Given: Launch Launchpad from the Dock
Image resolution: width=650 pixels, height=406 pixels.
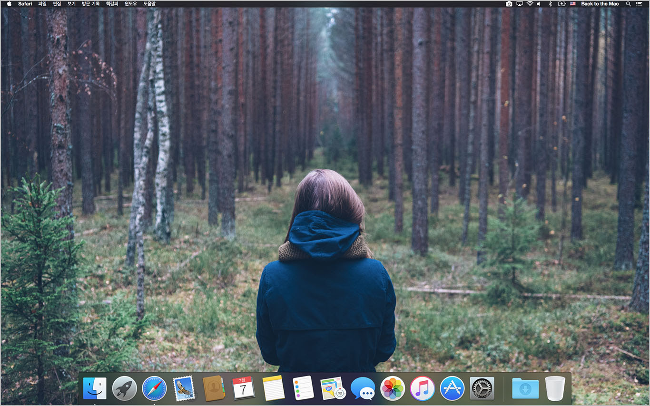Looking at the screenshot, I should click(124, 388).
